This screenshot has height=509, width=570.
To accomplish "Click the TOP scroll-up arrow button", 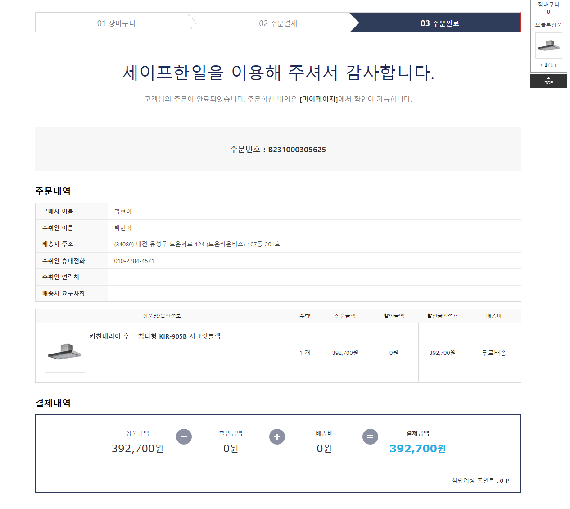I will [548, 81].
